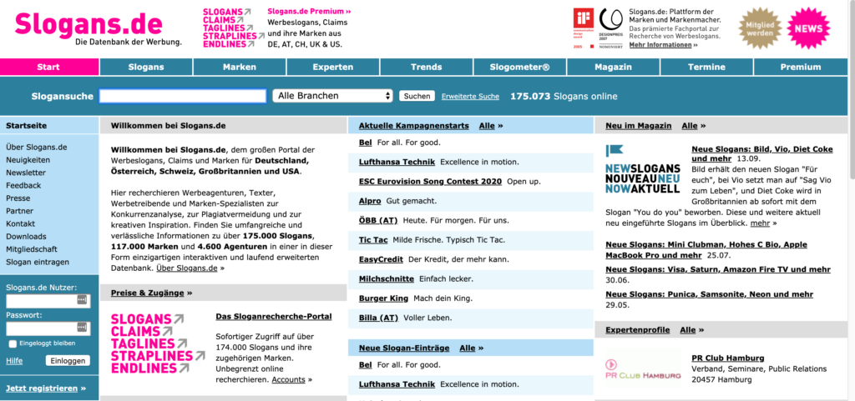Open Mitgliedschaft in sidebar

click(x=32, y=249)
